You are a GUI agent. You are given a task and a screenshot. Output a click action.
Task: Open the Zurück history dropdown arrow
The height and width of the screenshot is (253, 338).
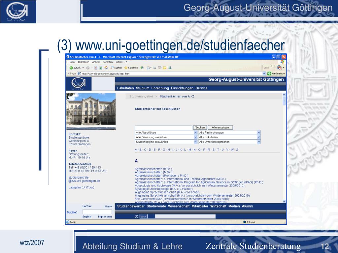point(83,68)
